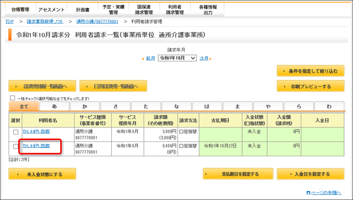Open the 予定・実績管理 menu tab
This screenshot has height=200, width=353.
coord(113,10)
